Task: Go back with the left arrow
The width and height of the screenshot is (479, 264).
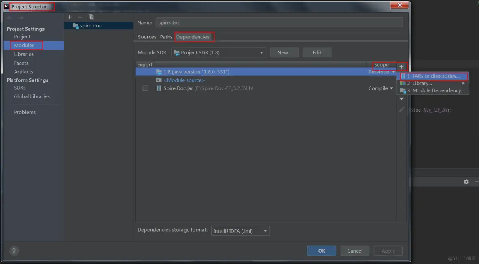Action: coord(9,18)
